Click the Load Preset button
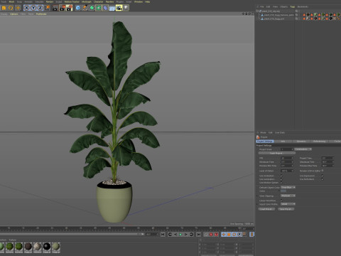Image resolution: width=341 pixels, height=256 pixels. [266, 209]
